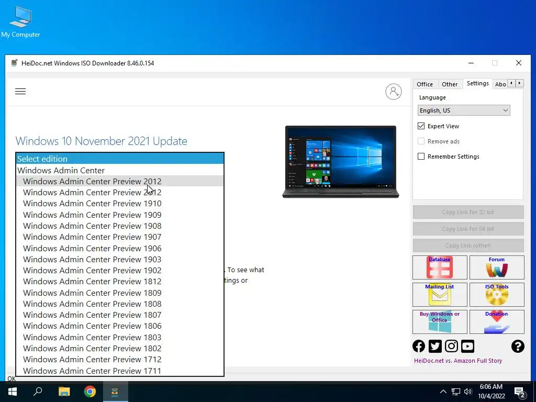Click the Remove ads checkbox
536x402 pixels.
click(x=421, y=141)
